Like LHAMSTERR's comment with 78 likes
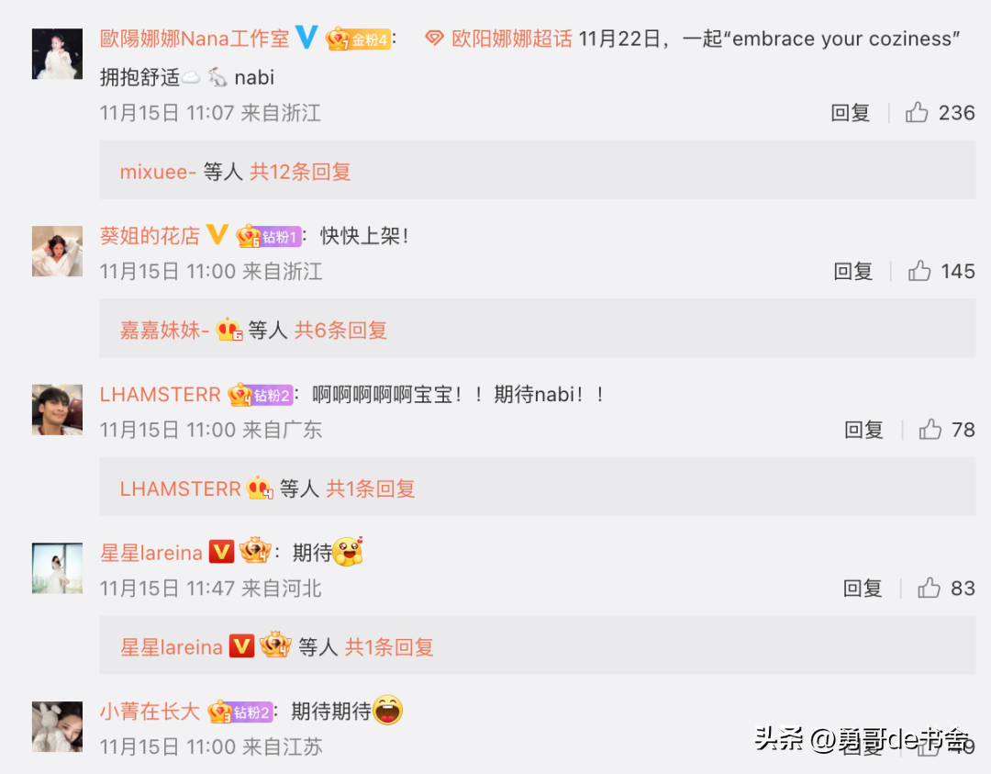 pos(930,430)
